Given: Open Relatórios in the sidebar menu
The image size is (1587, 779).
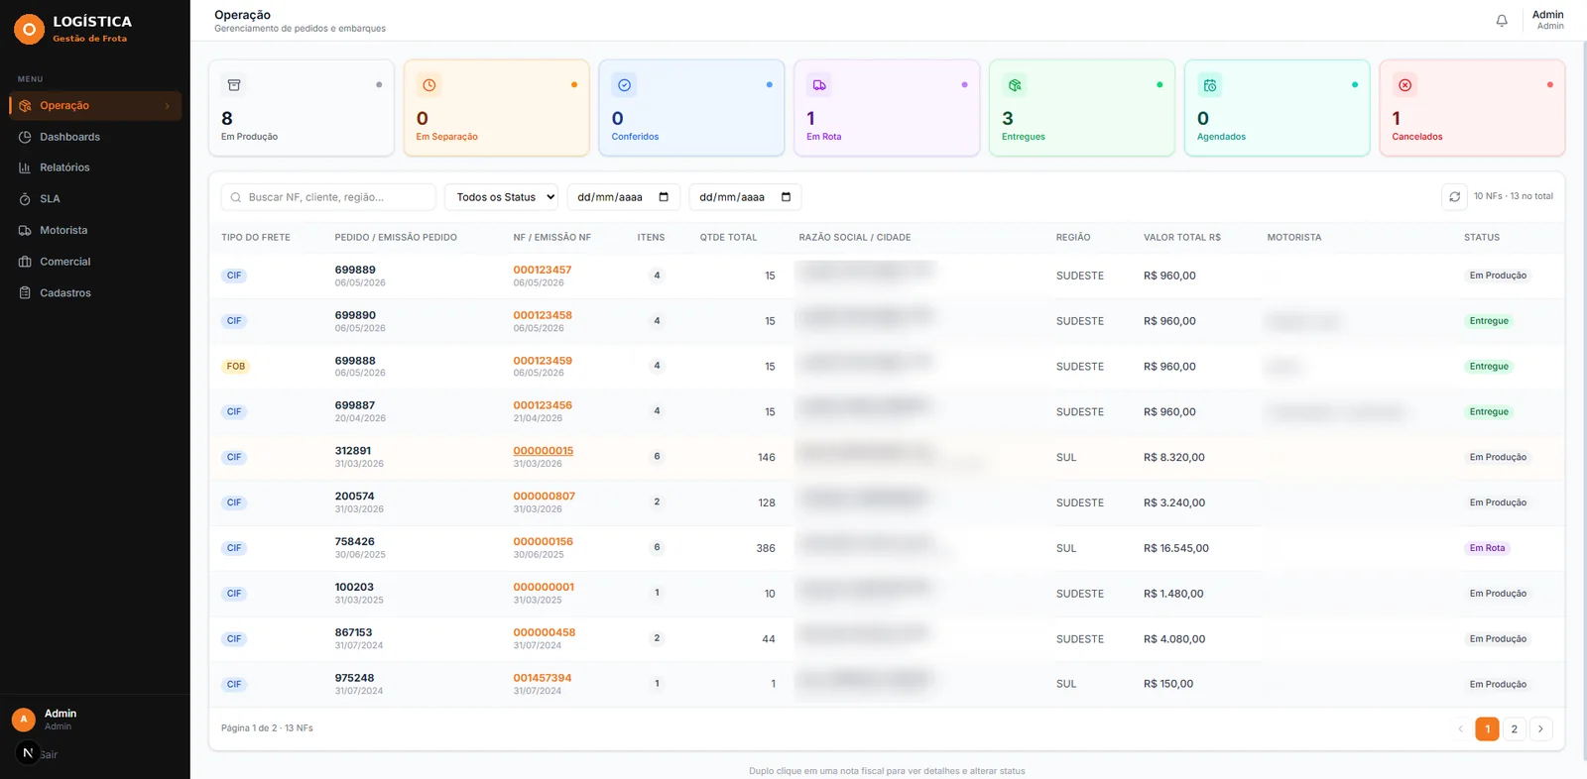Looking at the screenshot, I should (x=95, y=168).
